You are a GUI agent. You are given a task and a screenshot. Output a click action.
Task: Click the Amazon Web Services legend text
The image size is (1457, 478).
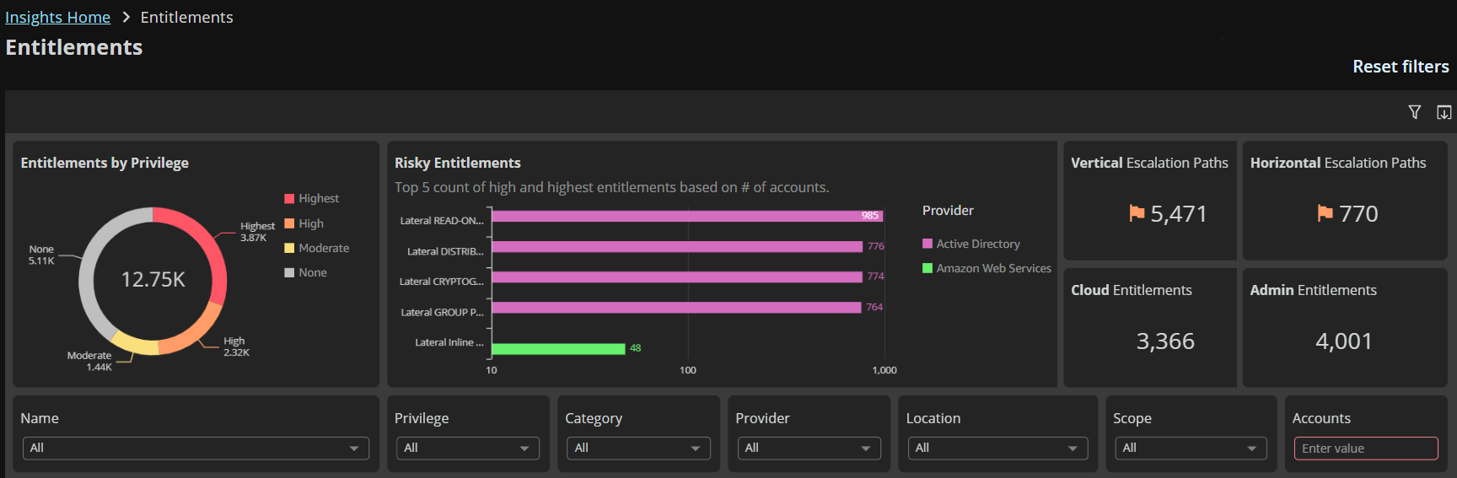(x=994, y=268)
